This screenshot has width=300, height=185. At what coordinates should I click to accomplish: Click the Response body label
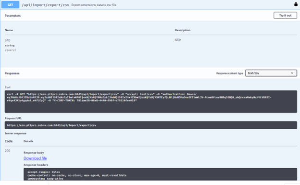(x=34, y=153)
